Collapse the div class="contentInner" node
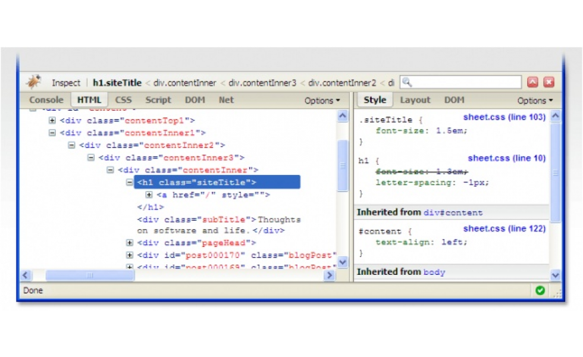Screen dimensions: 583x357 (x=110, y=170)
